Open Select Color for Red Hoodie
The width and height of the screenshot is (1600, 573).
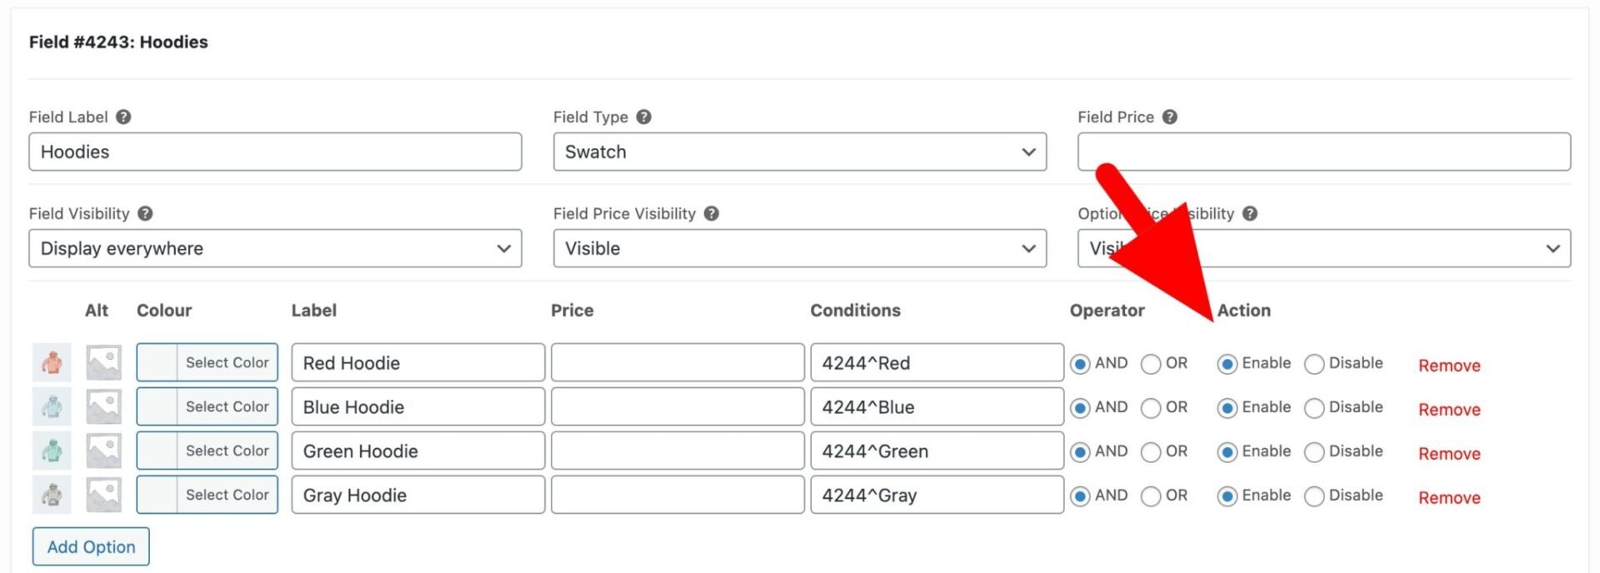207,362
